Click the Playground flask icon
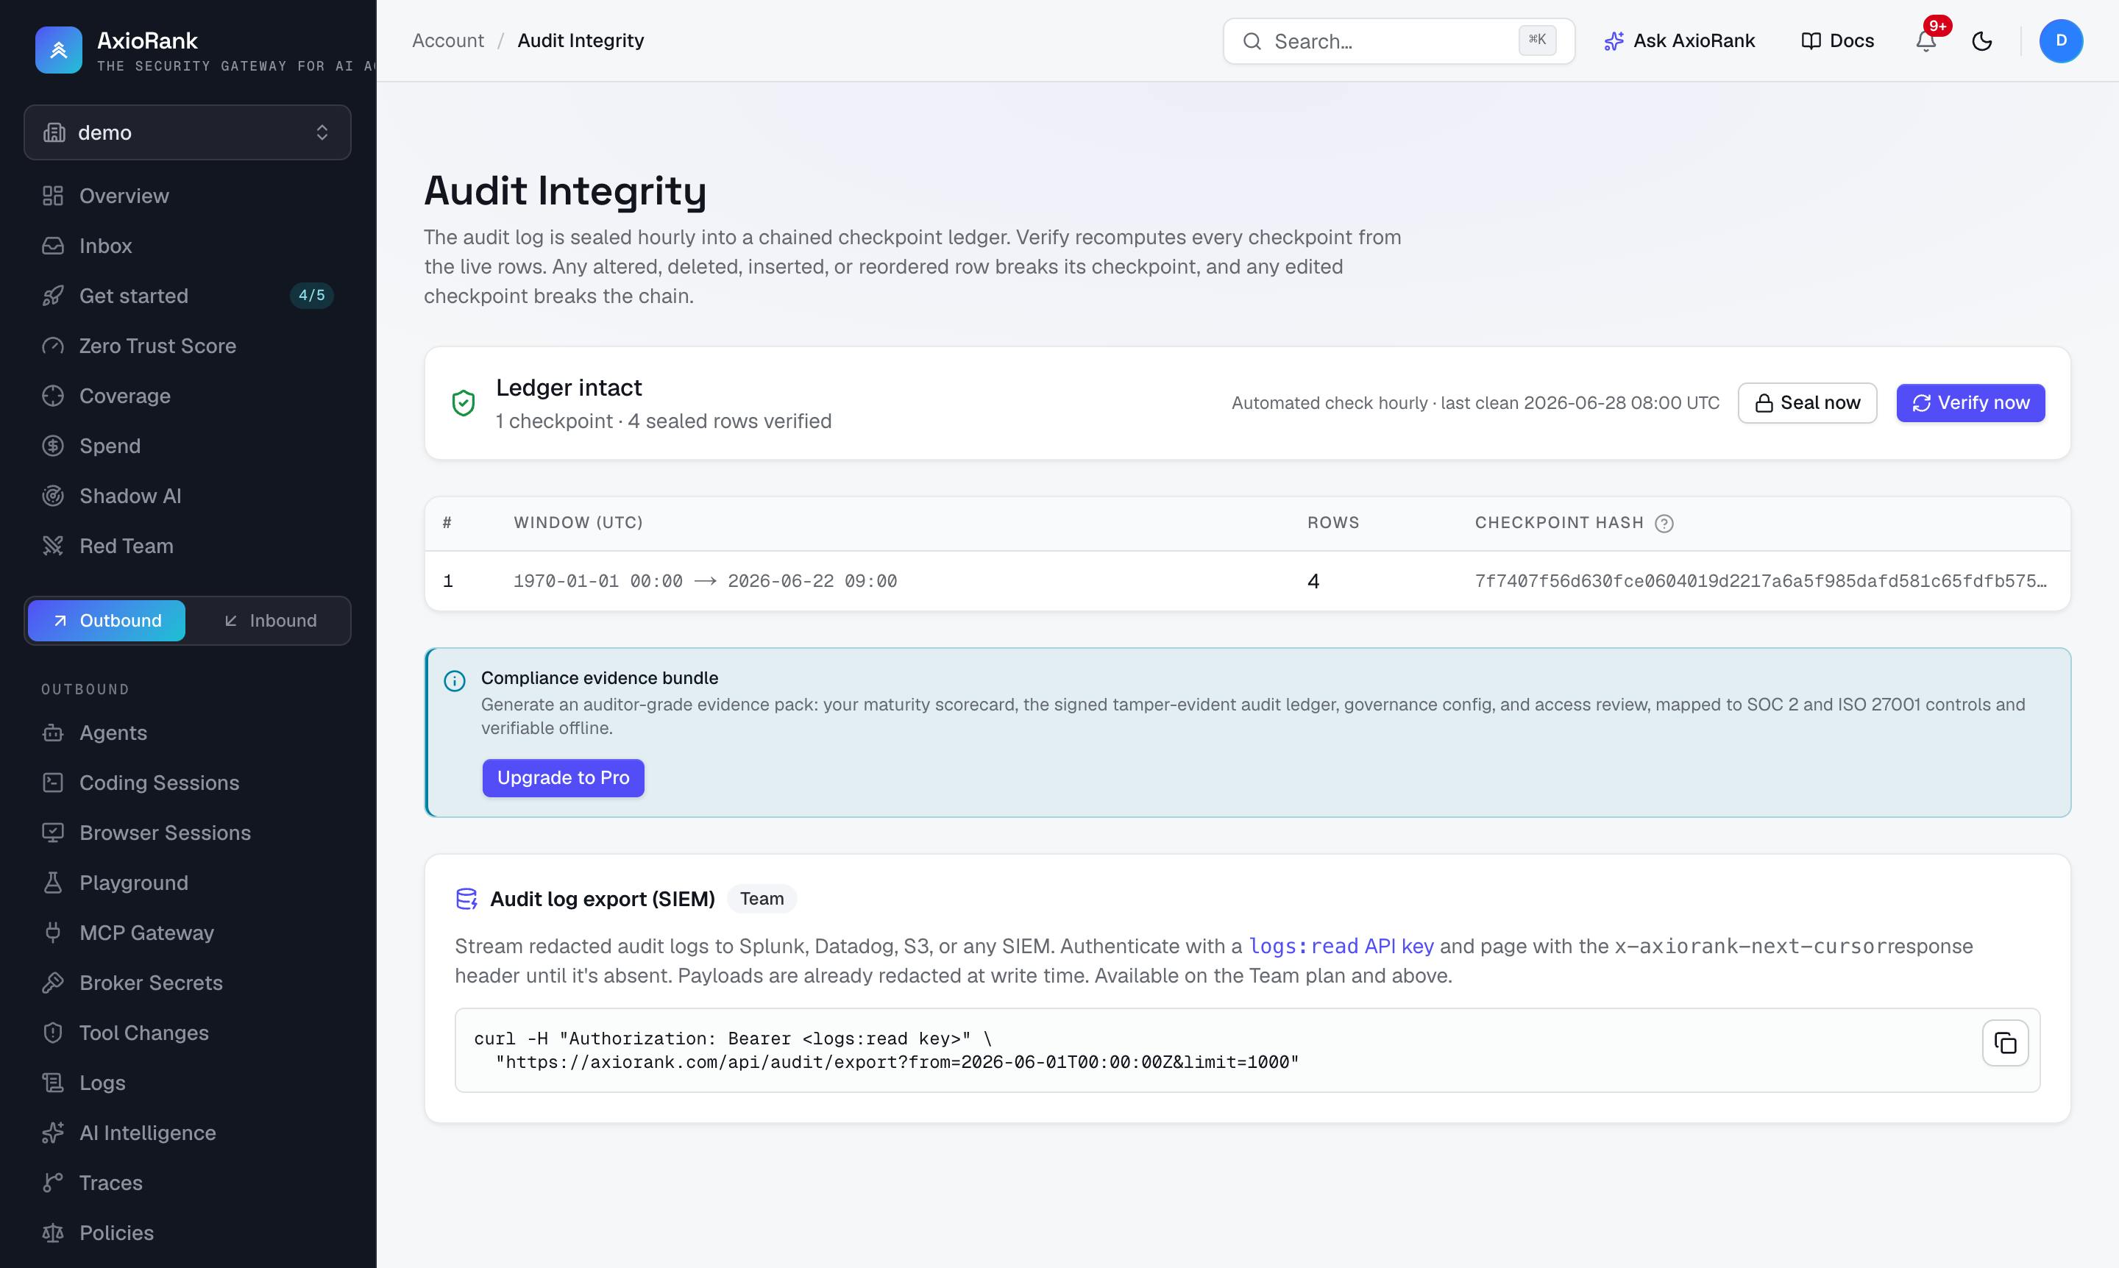The image size is (2119, 1268). pyautogui.click(x=53, y=883)
